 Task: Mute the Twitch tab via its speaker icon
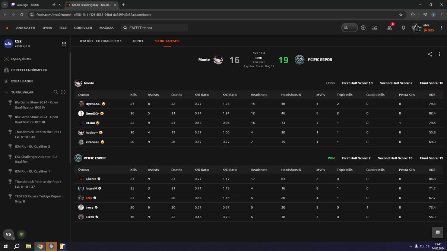54,4
